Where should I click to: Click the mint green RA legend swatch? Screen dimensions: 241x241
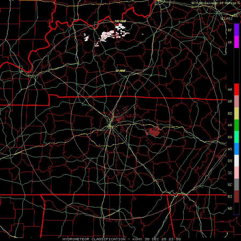(x=236, y=137)
